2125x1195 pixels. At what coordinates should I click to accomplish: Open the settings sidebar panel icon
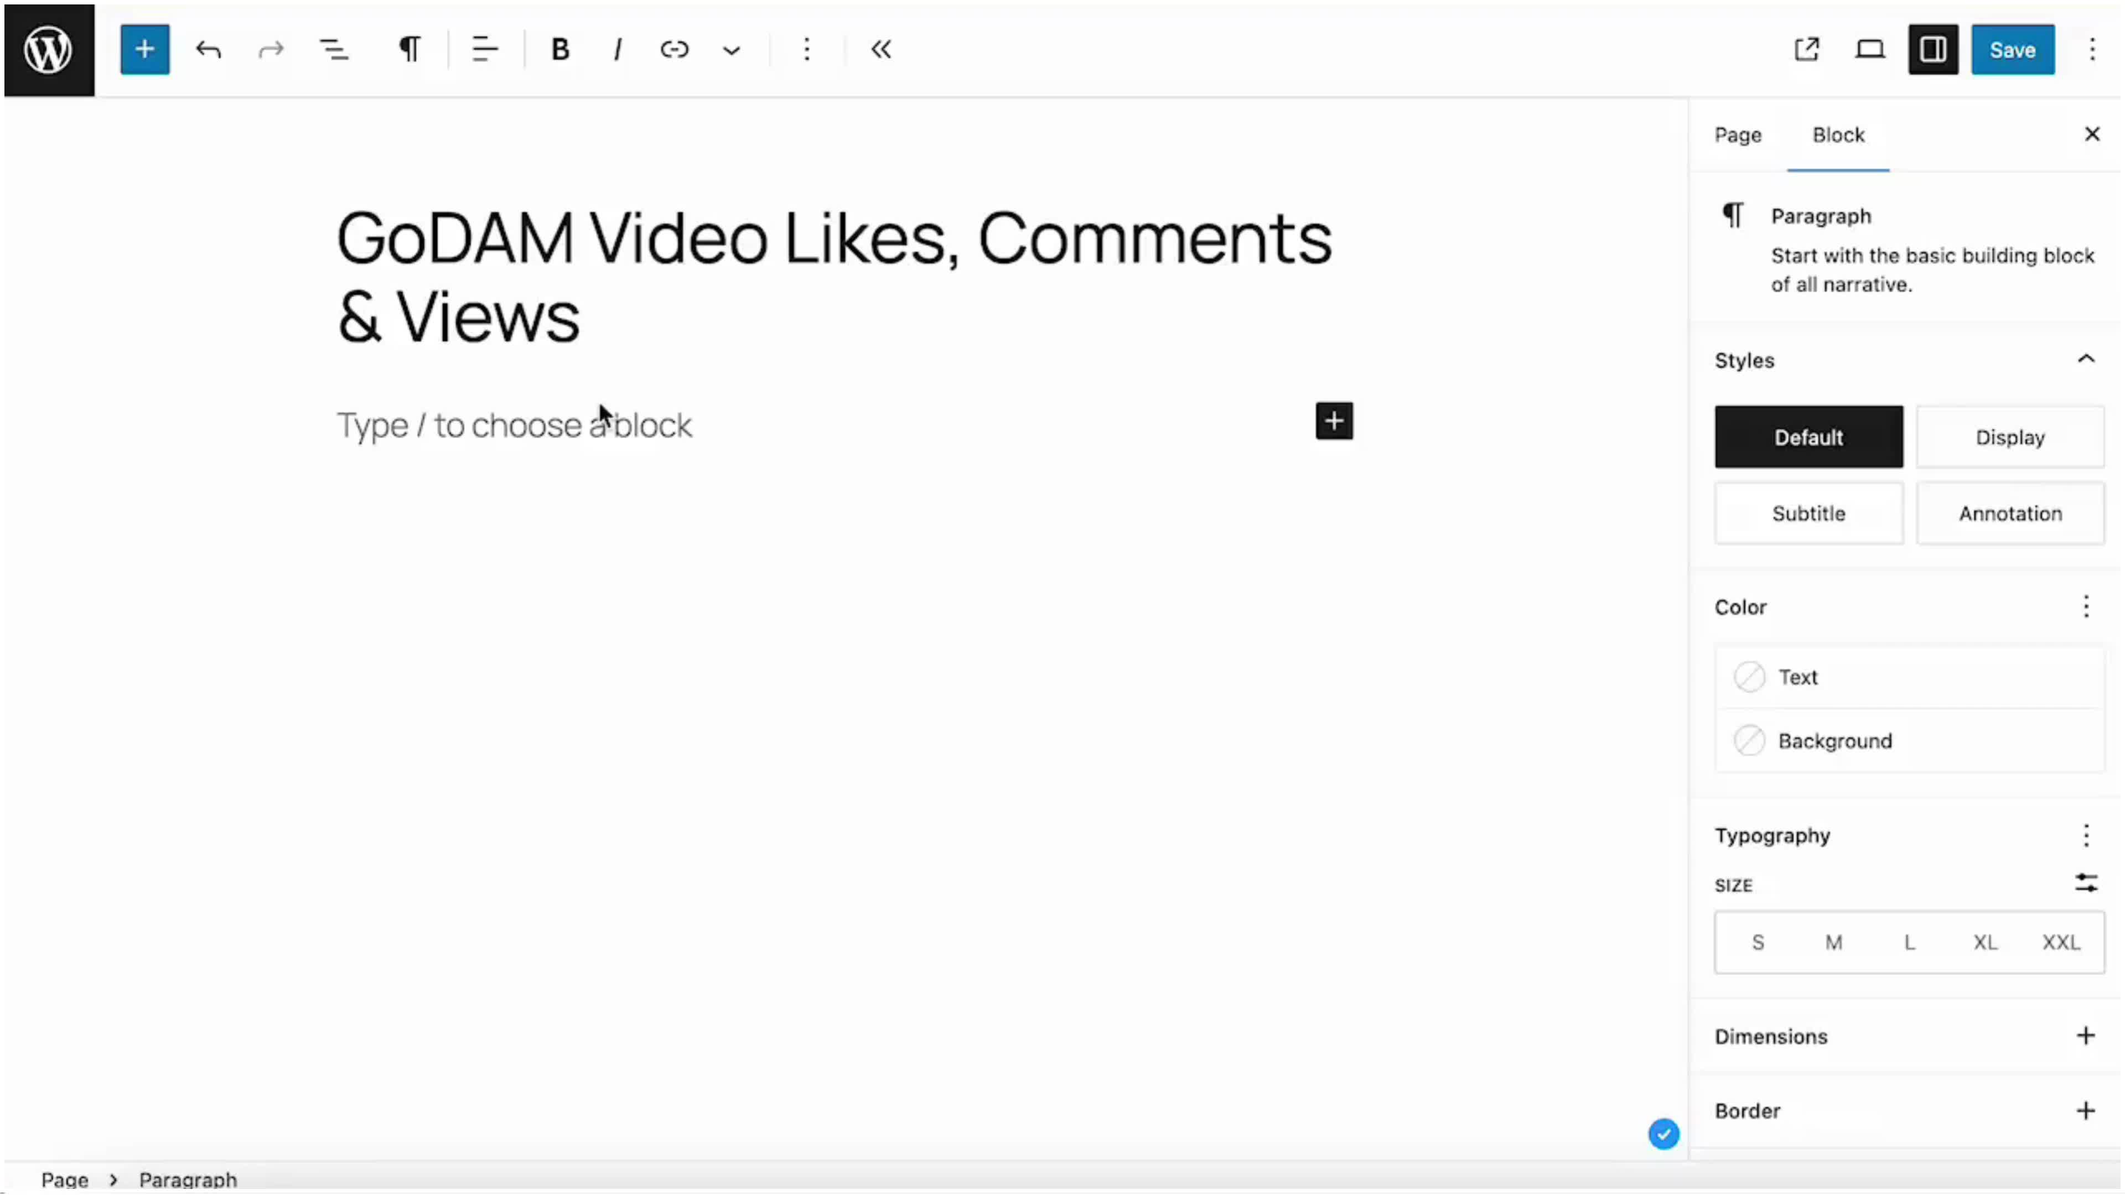click(1933, 49)
